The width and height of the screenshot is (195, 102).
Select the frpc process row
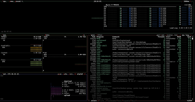point(140,55)
